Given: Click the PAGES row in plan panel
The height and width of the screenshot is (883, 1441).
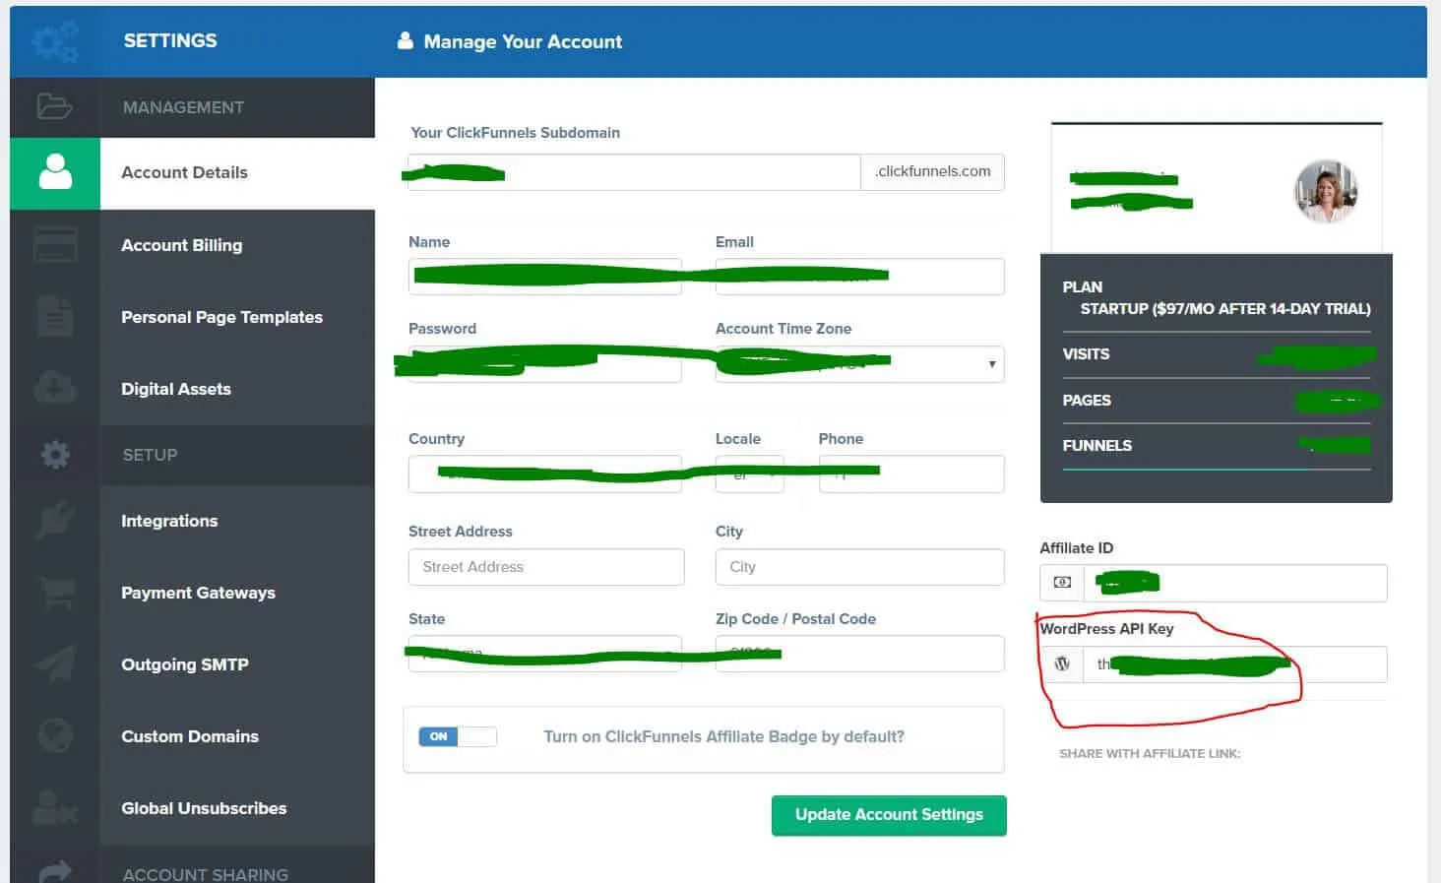Looking at the screenshot, I should pyautogui.click(x=1217, y=401).
